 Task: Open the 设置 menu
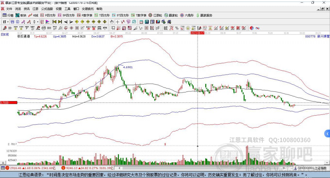tap(59, 9)
